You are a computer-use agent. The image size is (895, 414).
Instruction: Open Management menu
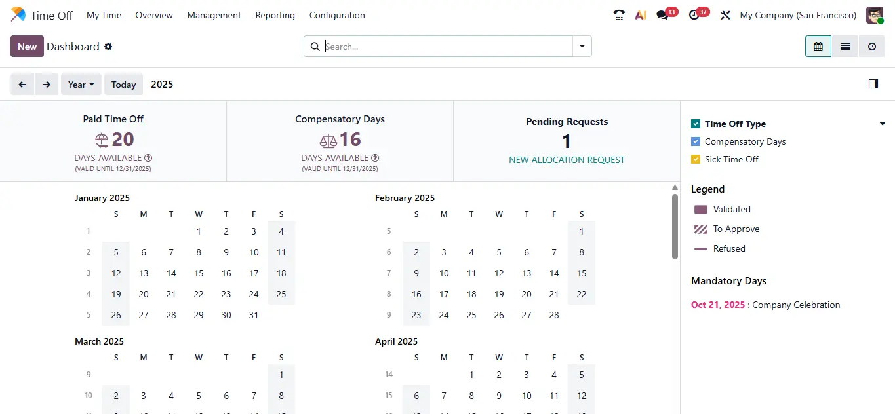click(x=214, y=15)
